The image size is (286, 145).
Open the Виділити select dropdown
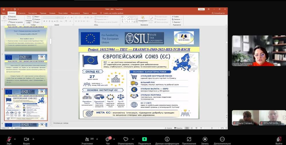(176, 22)
